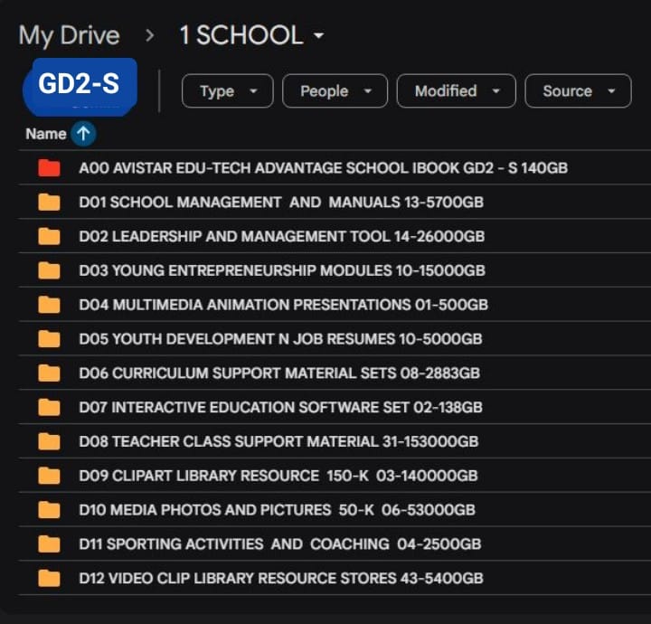Select A00 AVISTAR EDU-TECH ADVANTAGE SCHOOL IBOOK folder name
651x624 pixels.
click(323, 168)
